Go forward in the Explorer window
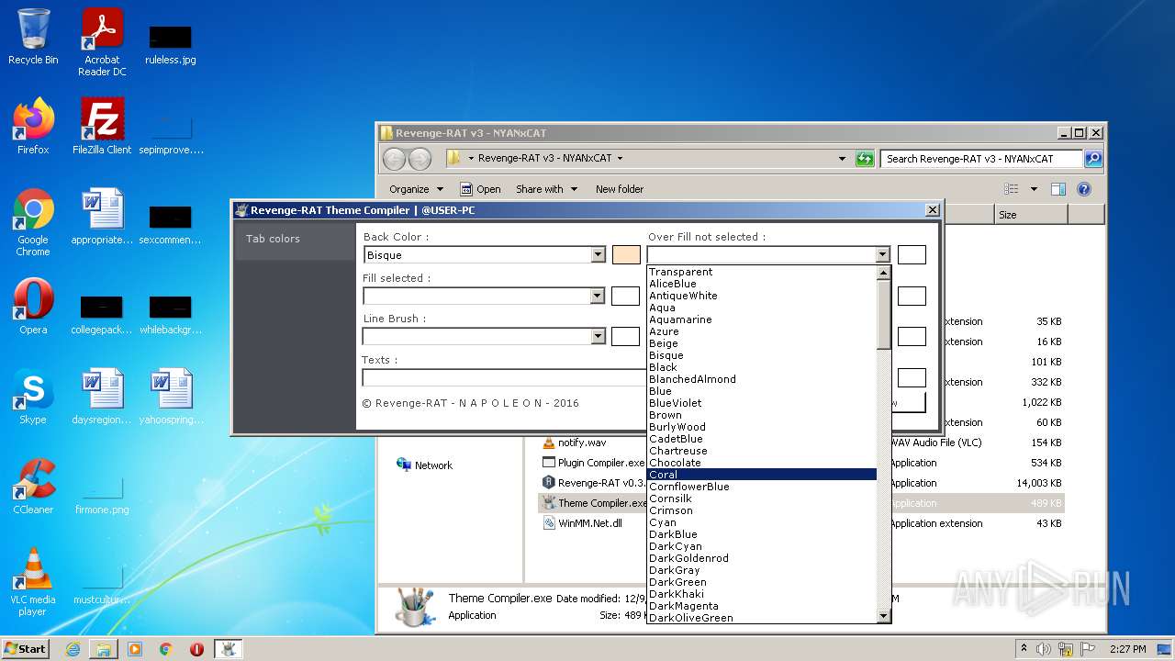Screen dimensions: 1175x661 [x=420, y=159]
